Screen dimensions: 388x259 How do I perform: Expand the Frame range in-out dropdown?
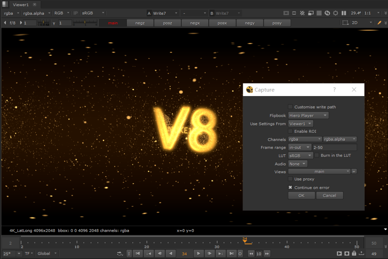300,147
